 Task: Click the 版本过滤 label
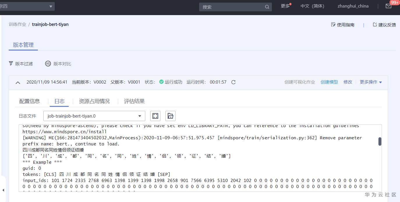point(24,64)
